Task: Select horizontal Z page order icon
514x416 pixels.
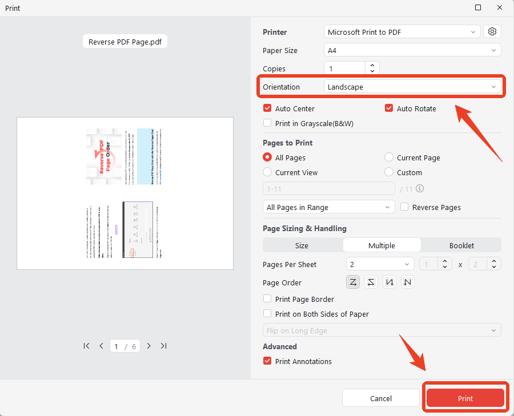Action: 353,282
